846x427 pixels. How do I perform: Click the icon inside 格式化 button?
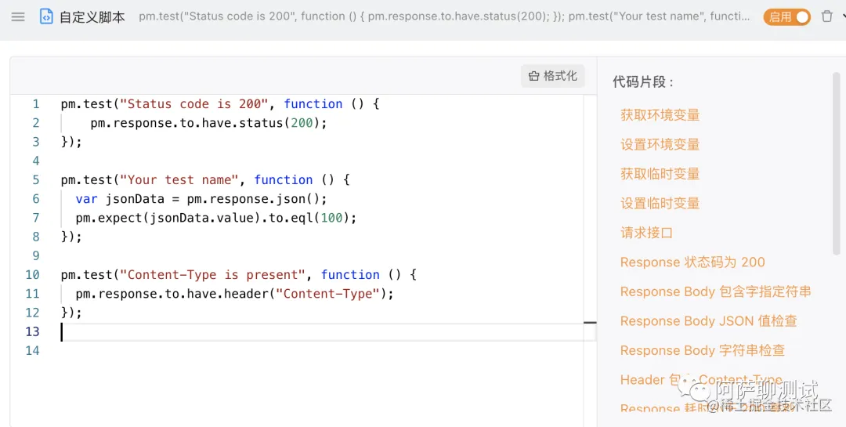533,76
